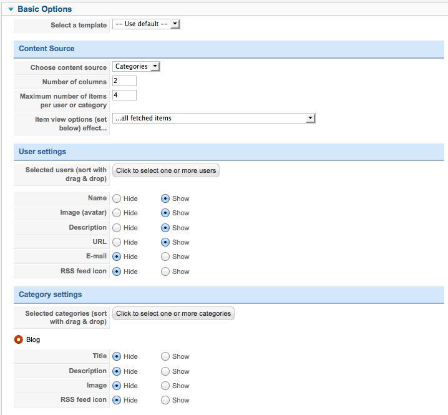Select Hide for user Description

coord(117,228)
